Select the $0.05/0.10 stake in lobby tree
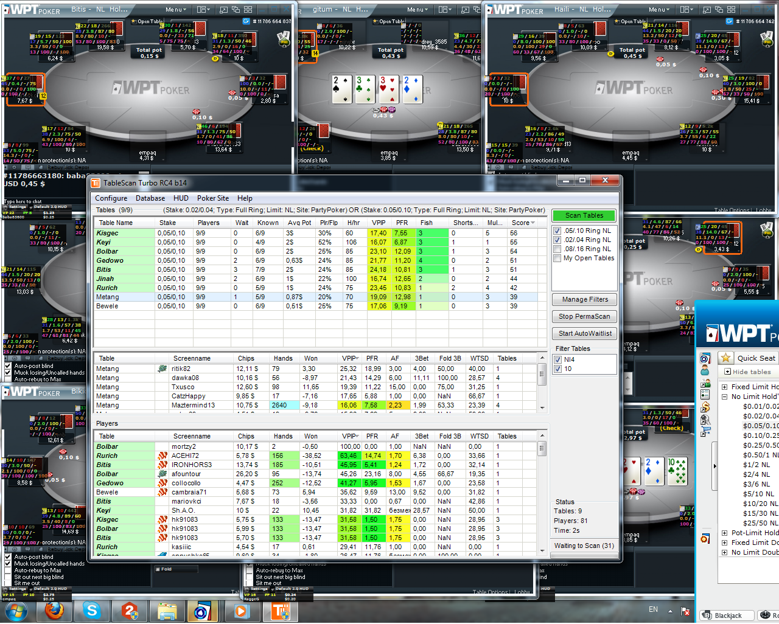The image size is (779, 624). (761, 426)
